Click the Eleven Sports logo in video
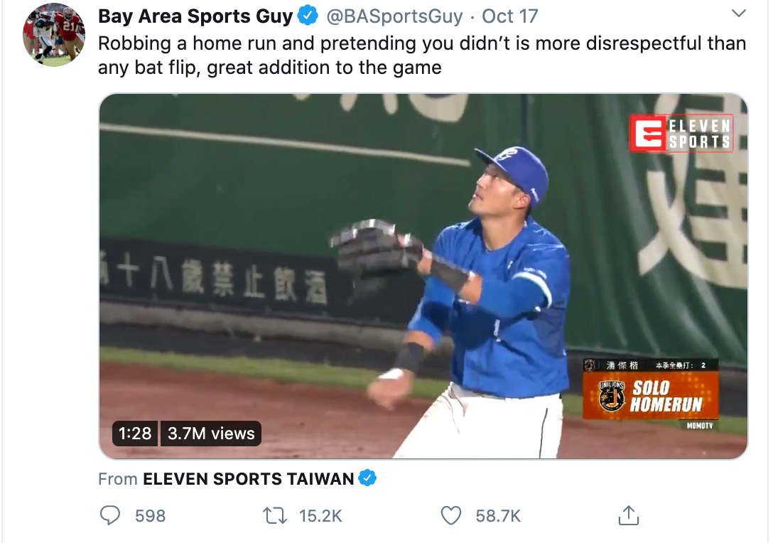 click(681, 133)
